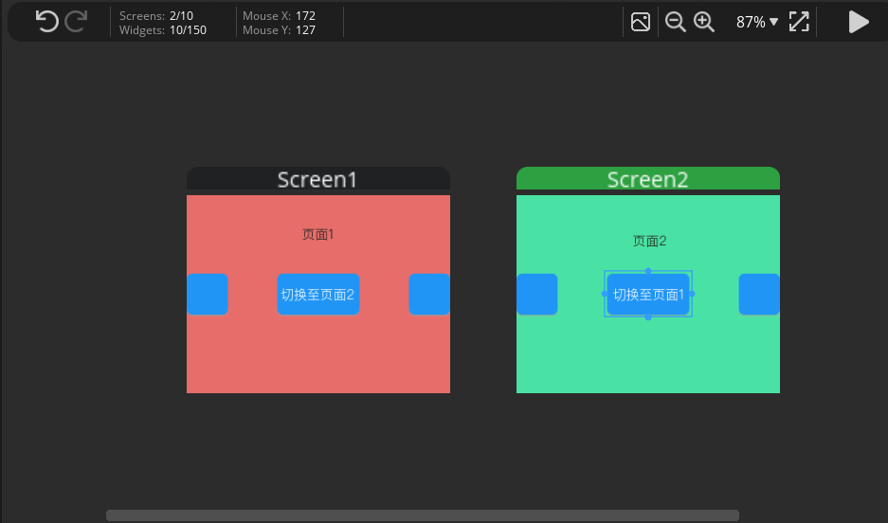Select the Screen2 title tab
The image size is (888, 523).
pyautogui.click(x=648, y=179)
